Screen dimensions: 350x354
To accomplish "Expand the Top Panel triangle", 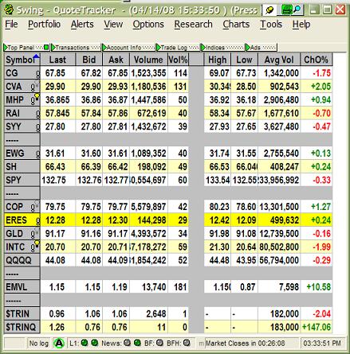I will tap(6, 48).
